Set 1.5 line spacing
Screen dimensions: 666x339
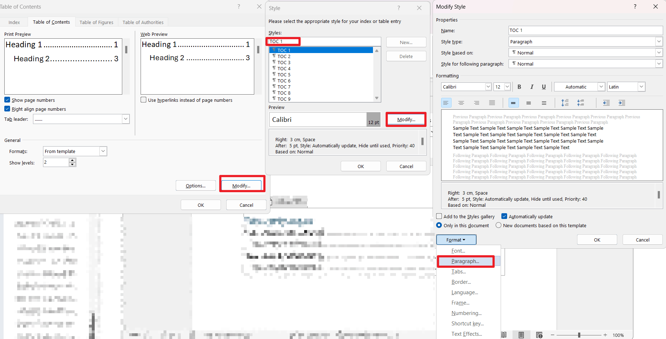(x=529, y=103)
